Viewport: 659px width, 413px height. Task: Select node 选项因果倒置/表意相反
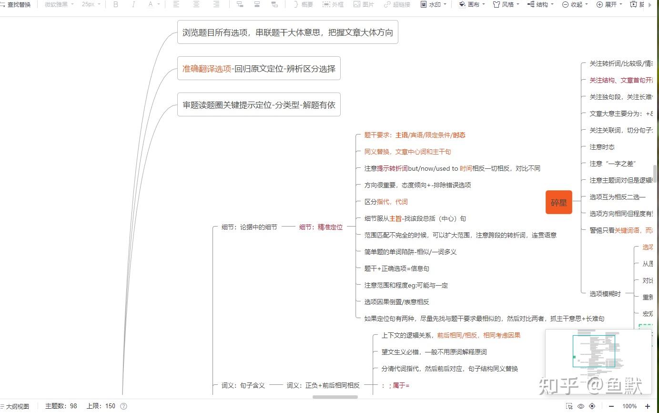(x=396, y=302)
